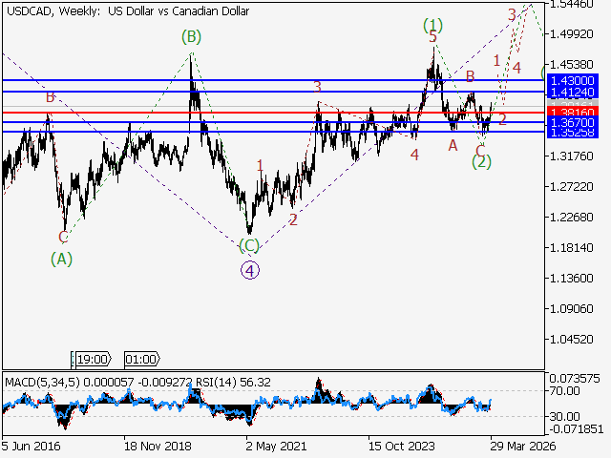Select the green (2) wave label
Screen dimensions: 611x458
pyautogui.click(x=481, y=161)
